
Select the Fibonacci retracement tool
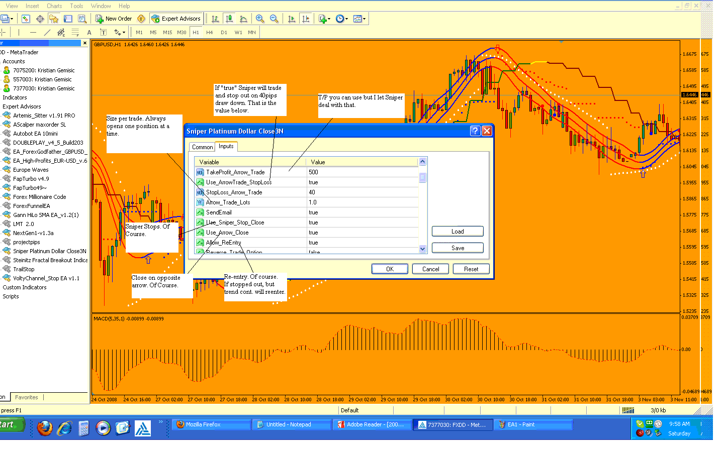(75, 32)
